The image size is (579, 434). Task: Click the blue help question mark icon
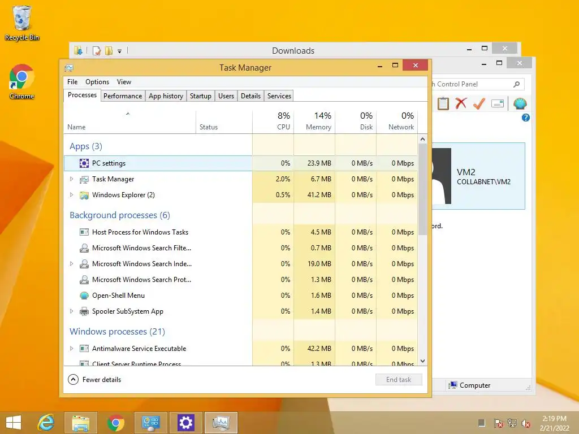[525, 118]
